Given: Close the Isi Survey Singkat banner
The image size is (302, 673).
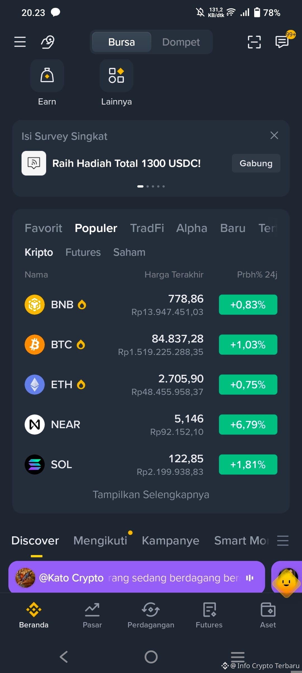Looking at the screenshot, I should 274,135.
